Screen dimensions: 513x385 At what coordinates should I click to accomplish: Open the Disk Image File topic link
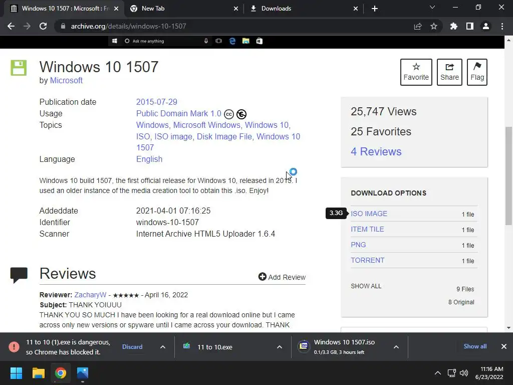click(224, 136)
